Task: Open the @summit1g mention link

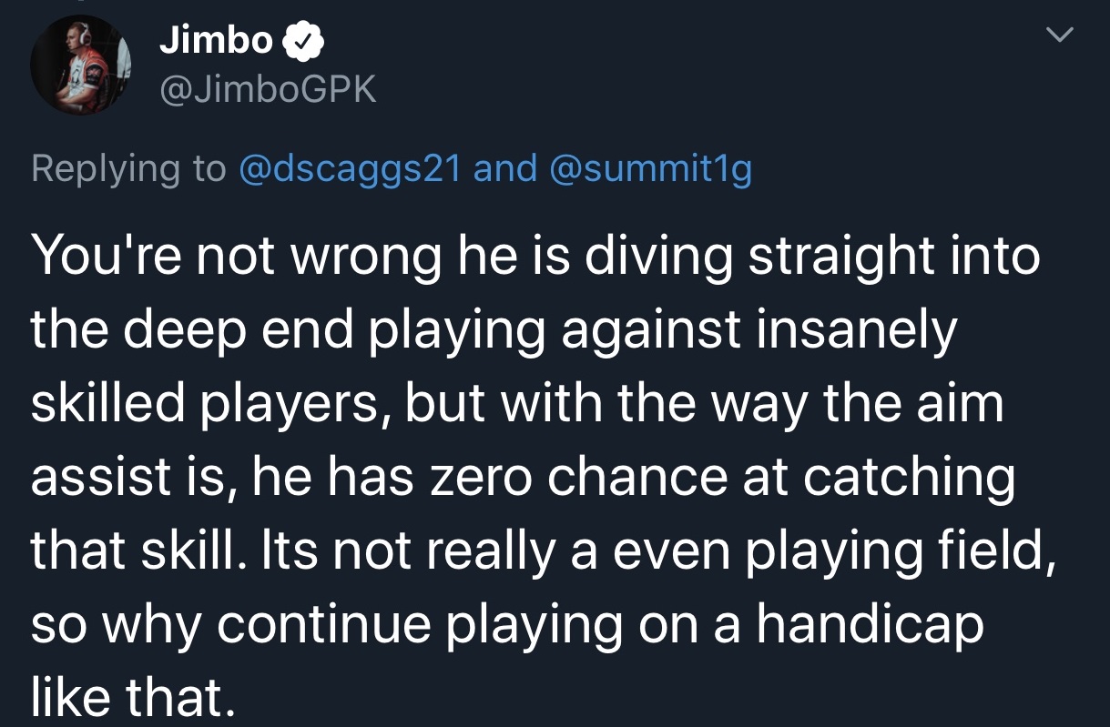Action: pos(651,168)
